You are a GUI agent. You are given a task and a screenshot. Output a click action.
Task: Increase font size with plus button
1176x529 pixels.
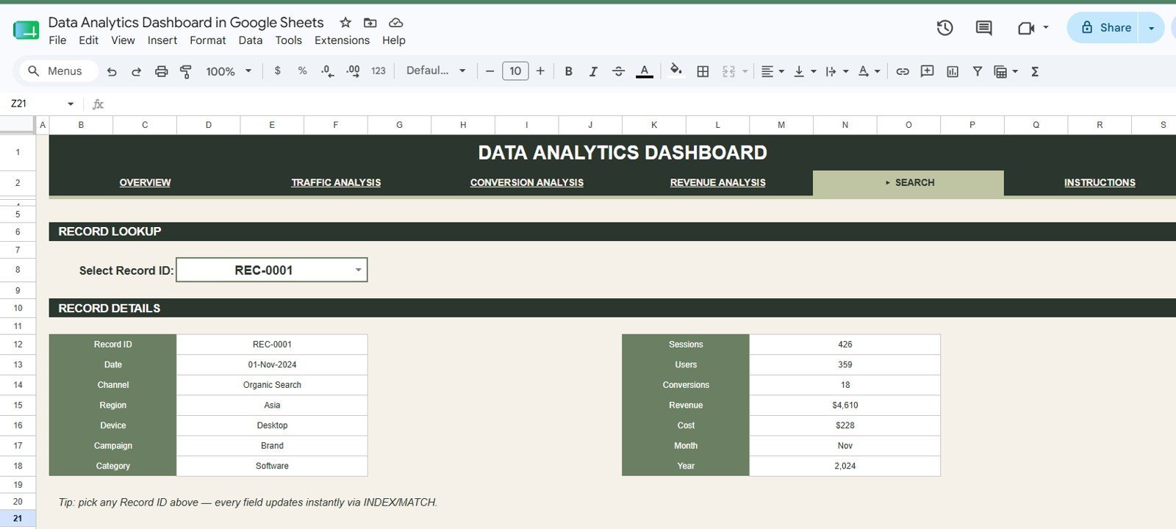point(540,71)
